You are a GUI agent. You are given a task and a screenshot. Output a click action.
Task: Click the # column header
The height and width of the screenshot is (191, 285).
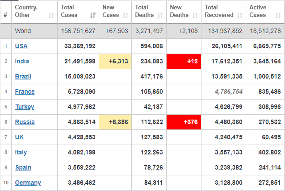coord(5,15)
